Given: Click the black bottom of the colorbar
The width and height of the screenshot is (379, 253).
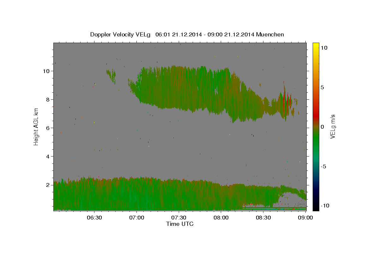Looking at the screenshot, I should pos(316,208).
